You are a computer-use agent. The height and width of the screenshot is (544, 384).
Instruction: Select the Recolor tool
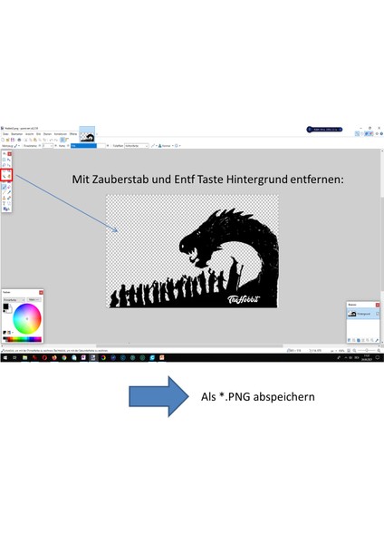9,198
